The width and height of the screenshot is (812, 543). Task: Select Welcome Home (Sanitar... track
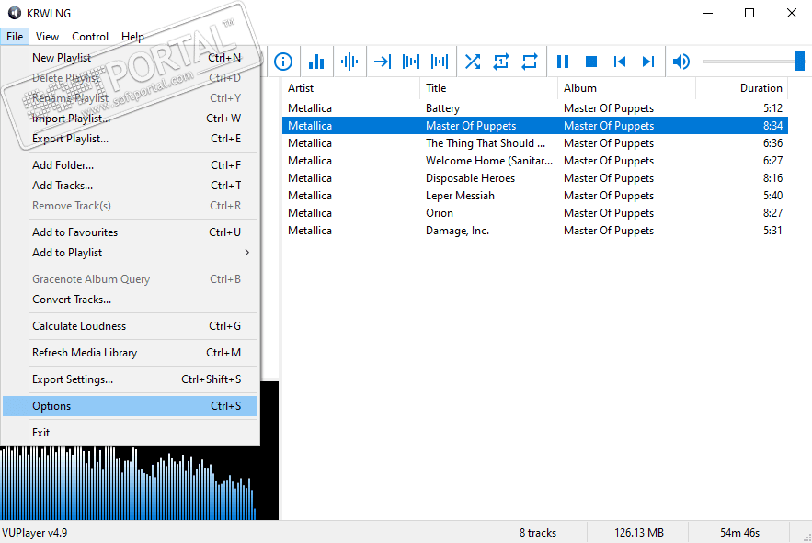535,161
